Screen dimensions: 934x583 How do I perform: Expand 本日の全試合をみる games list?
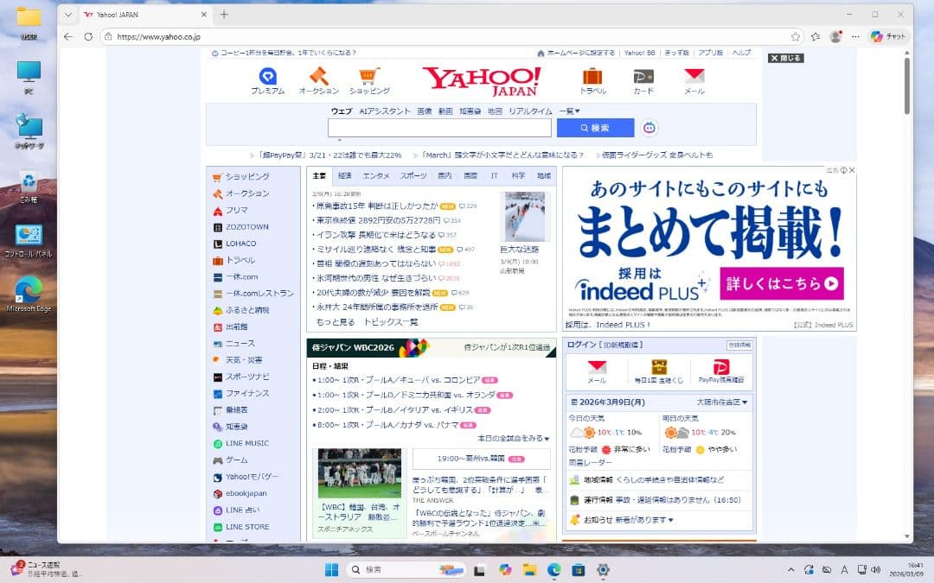click(513, 439)
